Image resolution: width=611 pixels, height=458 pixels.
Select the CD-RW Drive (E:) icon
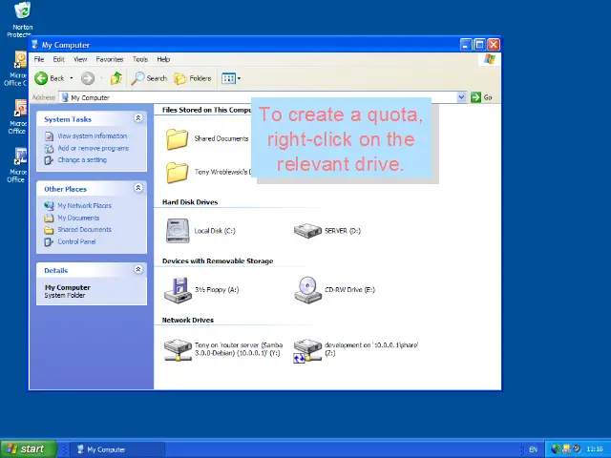pos(307,290)
